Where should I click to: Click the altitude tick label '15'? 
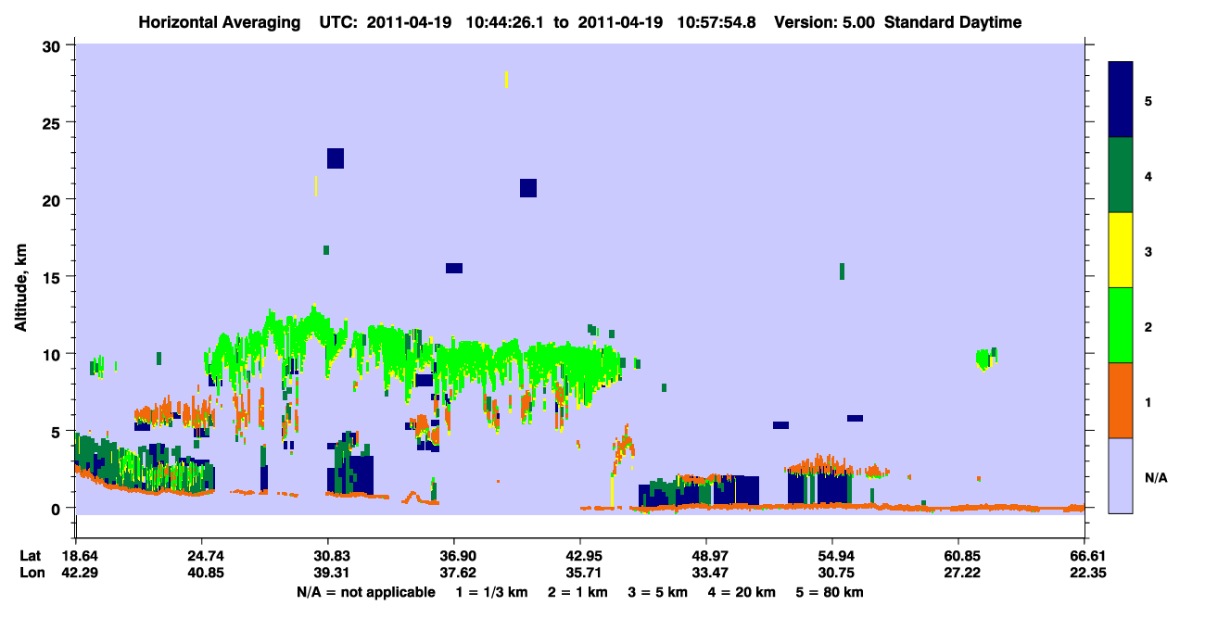(x=54, y=277)
